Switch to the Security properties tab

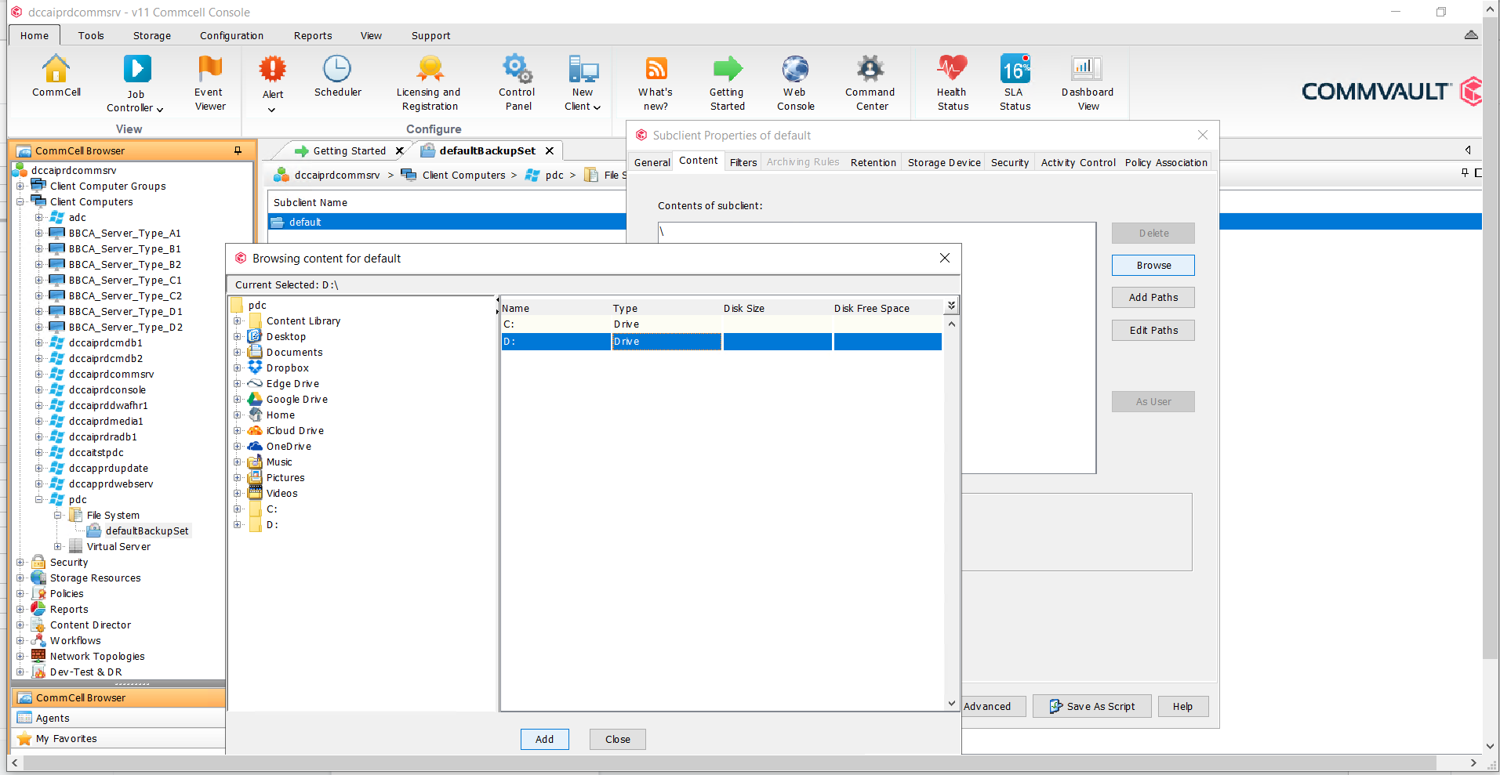click(x=1009, y=162)
